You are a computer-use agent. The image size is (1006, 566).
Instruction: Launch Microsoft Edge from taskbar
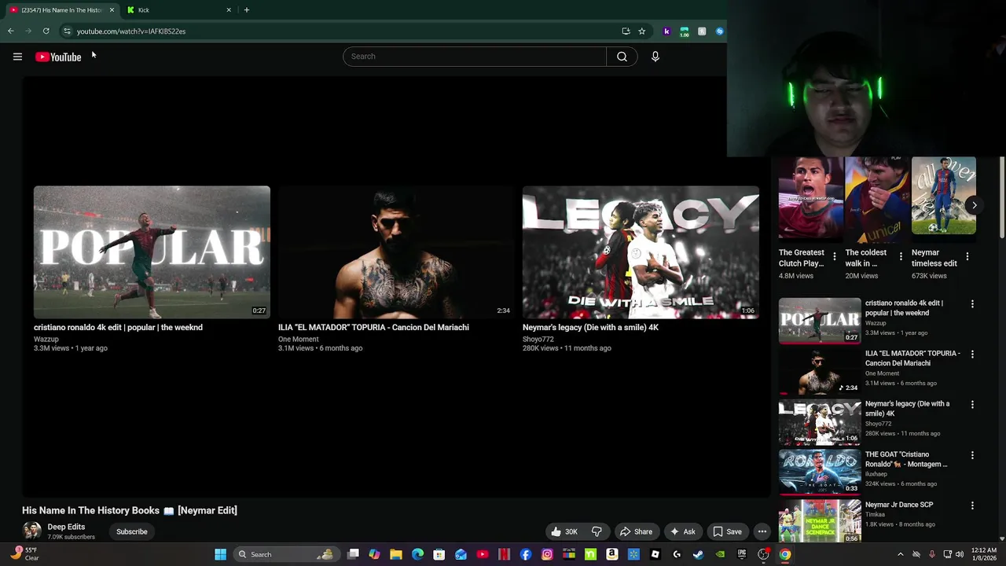click(417, 554)
